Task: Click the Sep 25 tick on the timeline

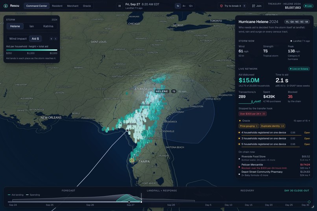Action: (50, 205)
